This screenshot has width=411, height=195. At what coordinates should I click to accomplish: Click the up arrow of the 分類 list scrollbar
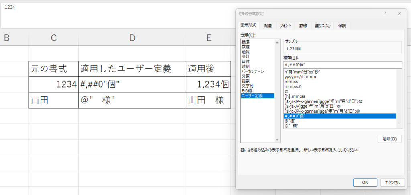click(x=277, y=42)
